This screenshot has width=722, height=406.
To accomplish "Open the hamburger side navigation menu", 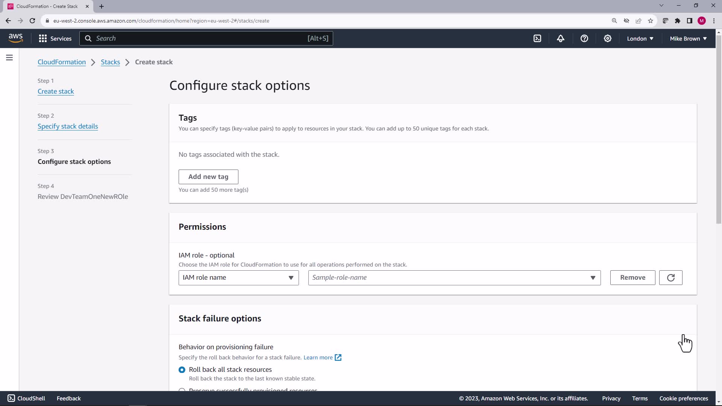I will point(9,58).
